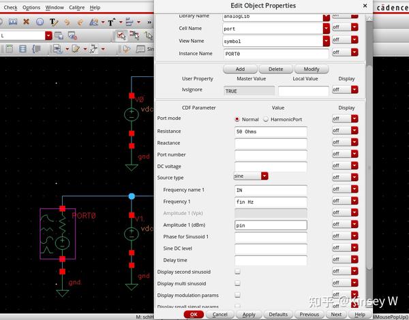Click the Defaults button
Screen dimensions: 409x320
click(278, 315)
